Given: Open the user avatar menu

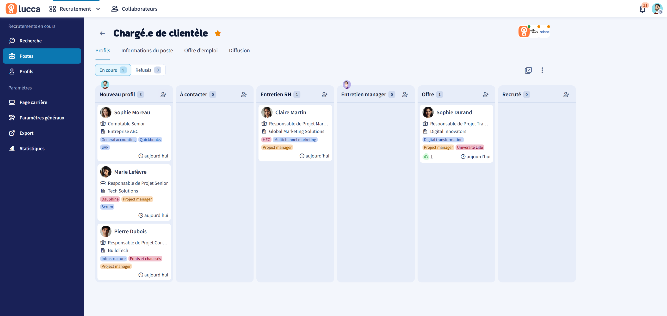Looking at the screenshot, I should click(657, 9).
